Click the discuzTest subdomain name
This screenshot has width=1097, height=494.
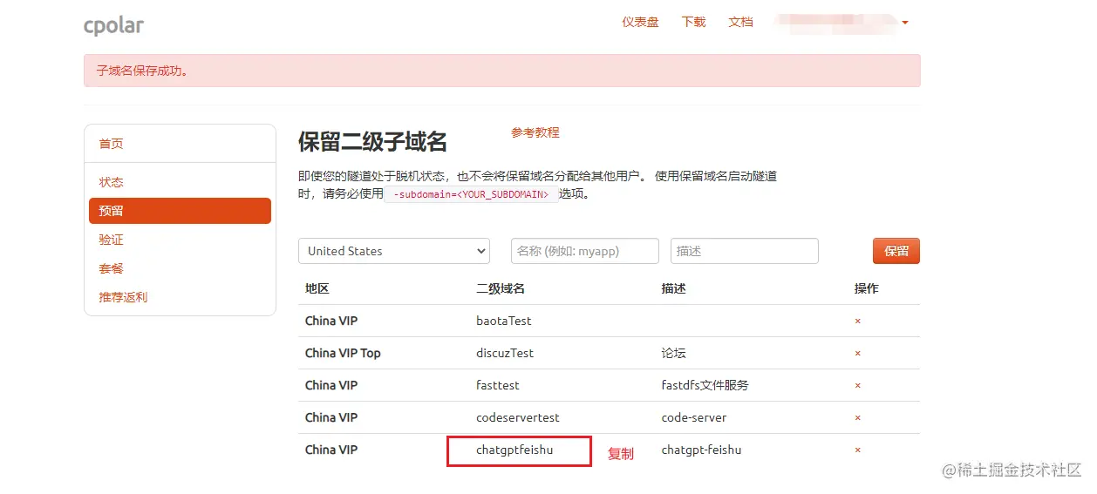pos(505,353)
